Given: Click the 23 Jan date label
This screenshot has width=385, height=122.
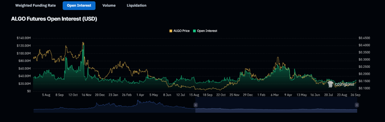Looking at the screenshot, I should pyautogui.click(x=113, y=95).
